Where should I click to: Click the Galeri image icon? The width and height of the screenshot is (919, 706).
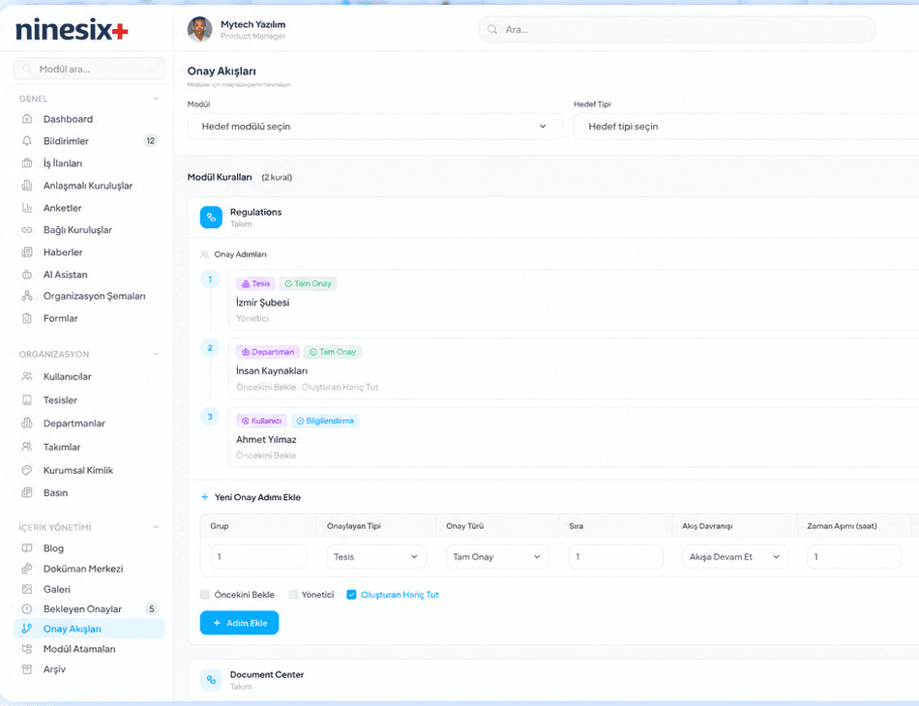click(27, 589)
